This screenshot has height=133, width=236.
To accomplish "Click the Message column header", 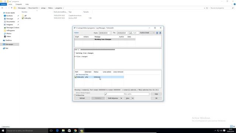I will click(97, 37).
